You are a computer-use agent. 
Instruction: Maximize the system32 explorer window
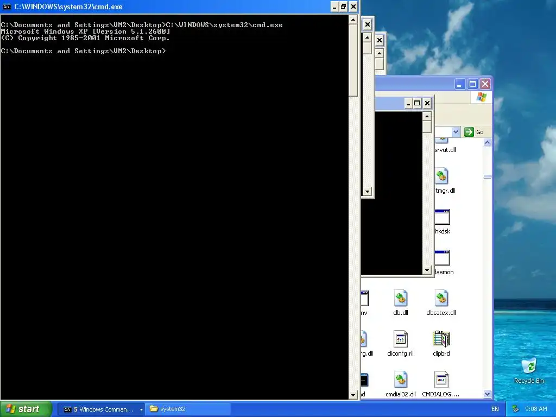[472, 84]
